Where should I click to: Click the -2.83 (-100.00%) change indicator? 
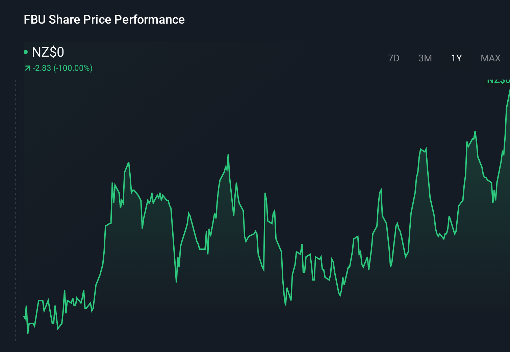pos(63,68)
